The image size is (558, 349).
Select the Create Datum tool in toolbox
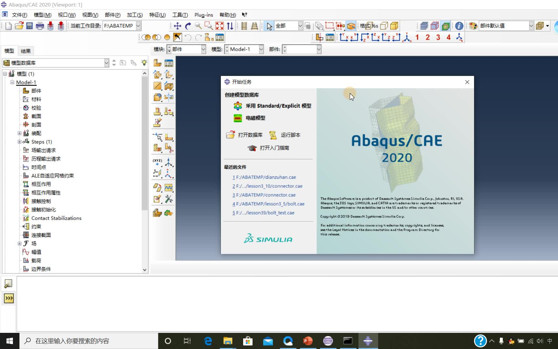coord(157,163)
